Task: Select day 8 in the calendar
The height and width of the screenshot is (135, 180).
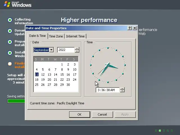Action: tap(62, 69)
